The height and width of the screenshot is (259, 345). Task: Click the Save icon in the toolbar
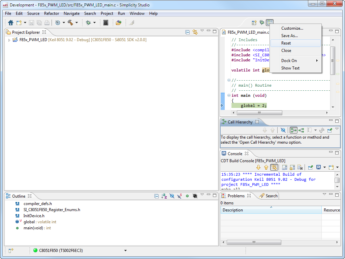coord(31,23)
